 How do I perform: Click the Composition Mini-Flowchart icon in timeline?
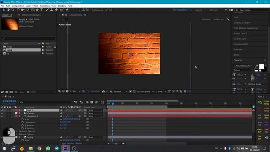pyautogui.click(x=76, y=102)
